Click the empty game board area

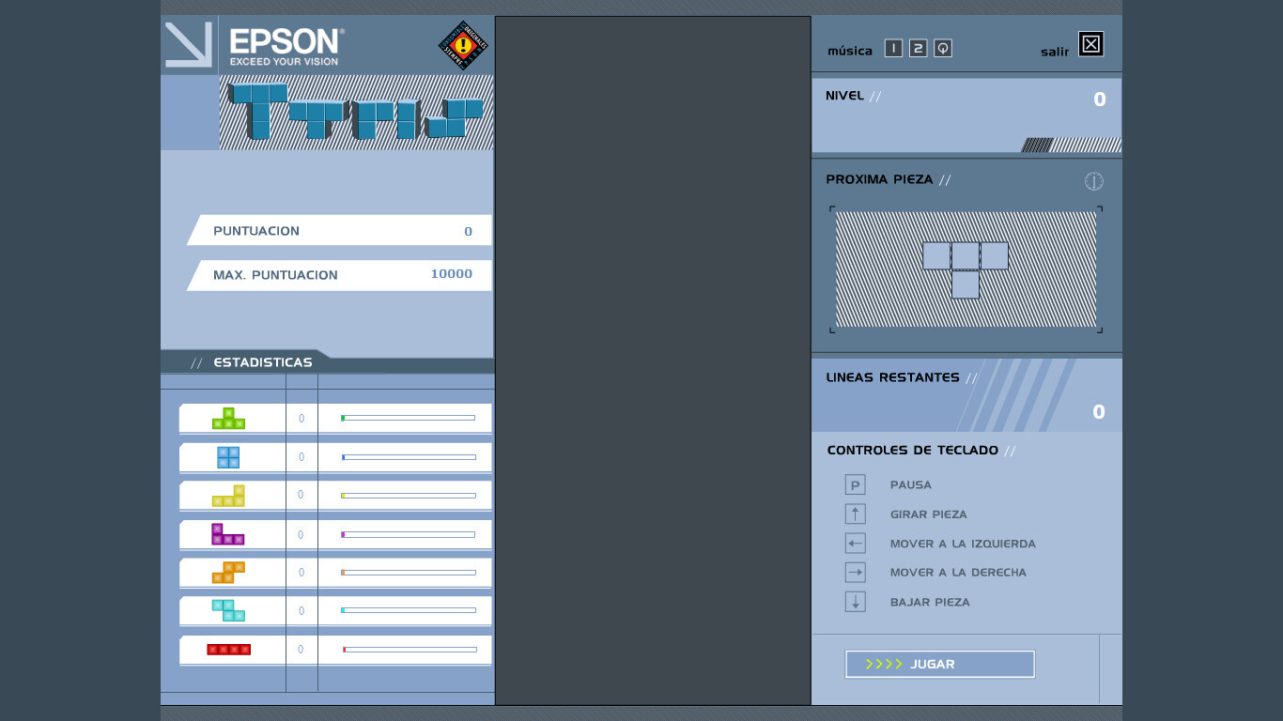tap(653, 360)
